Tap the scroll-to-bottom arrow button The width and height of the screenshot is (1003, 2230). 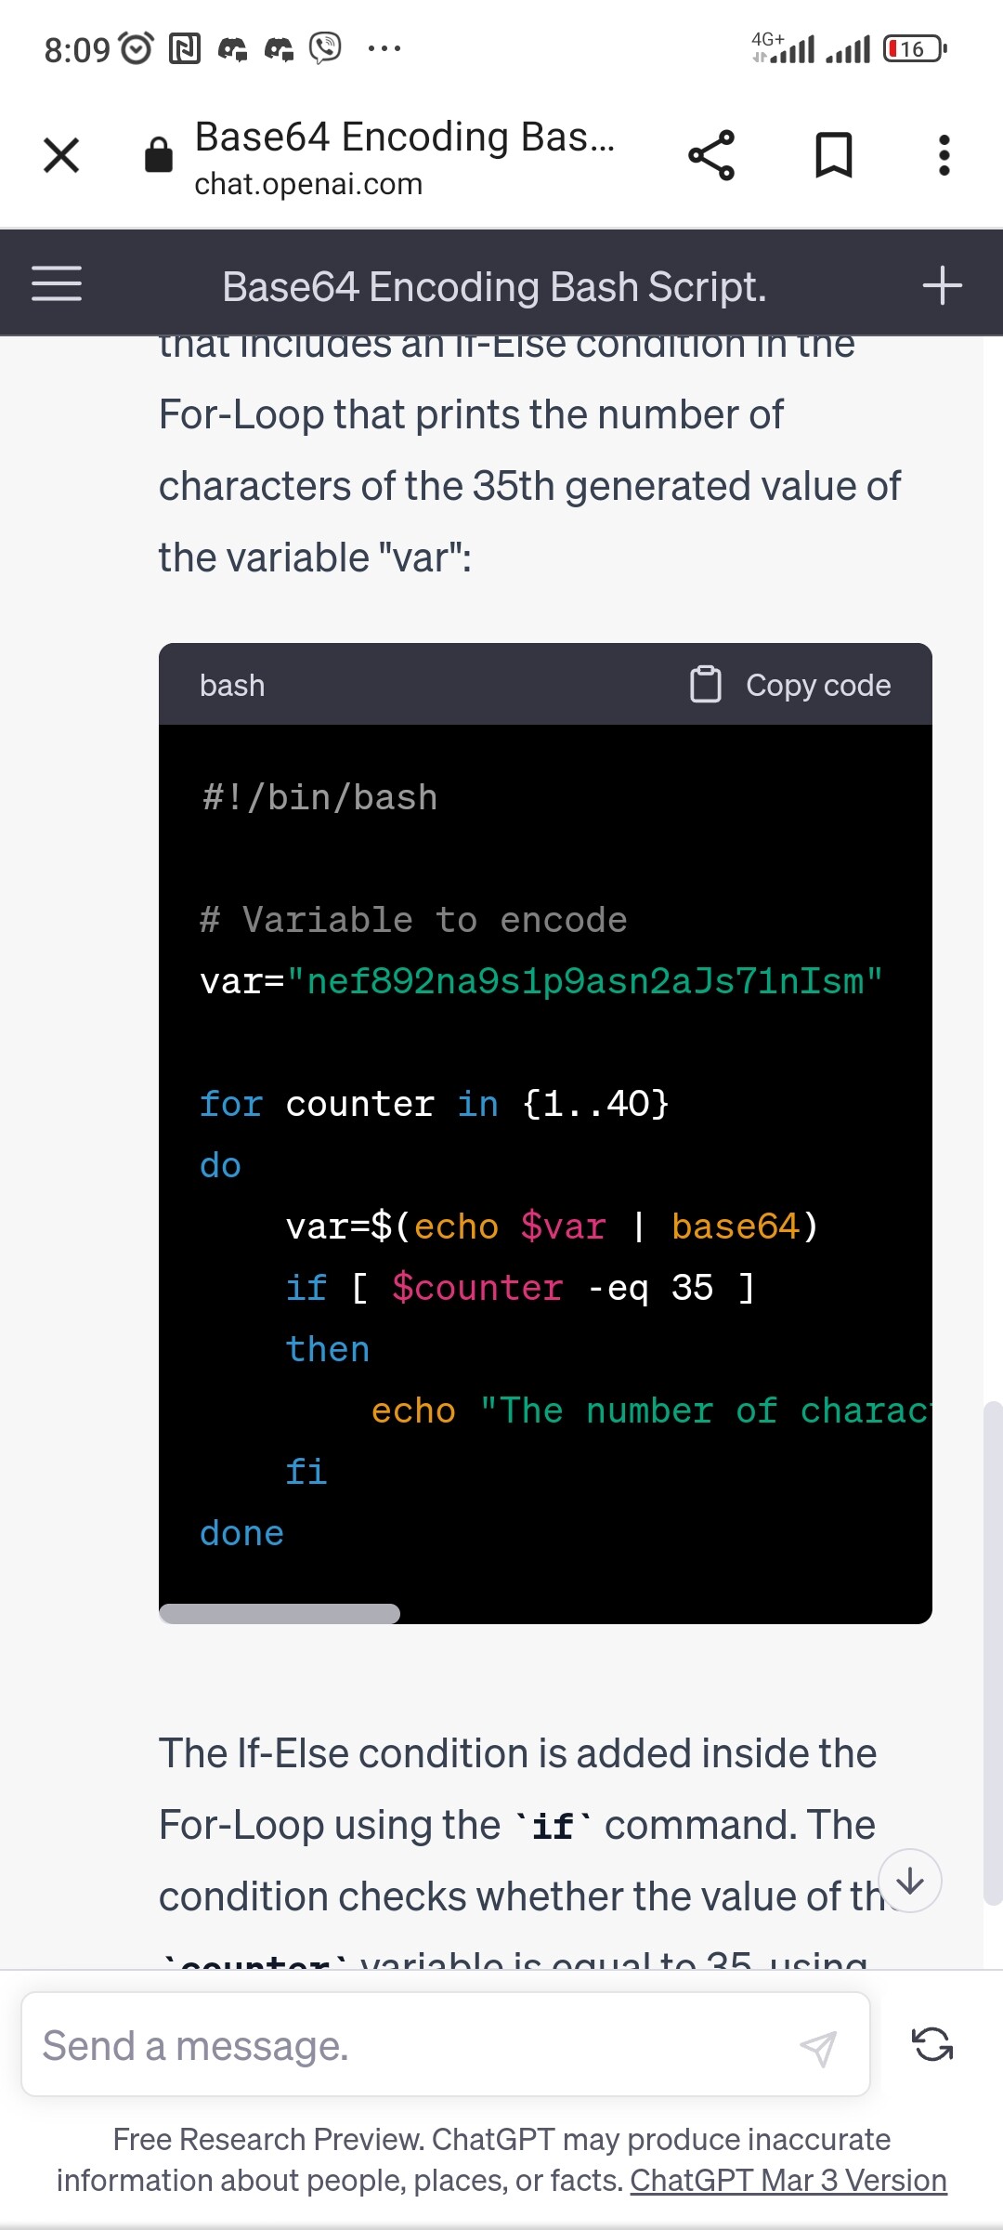[910, 1881]
